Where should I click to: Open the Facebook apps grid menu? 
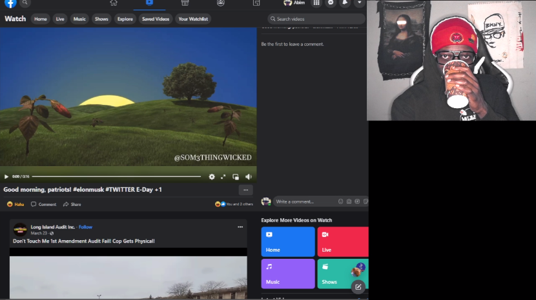click(316, 3)
